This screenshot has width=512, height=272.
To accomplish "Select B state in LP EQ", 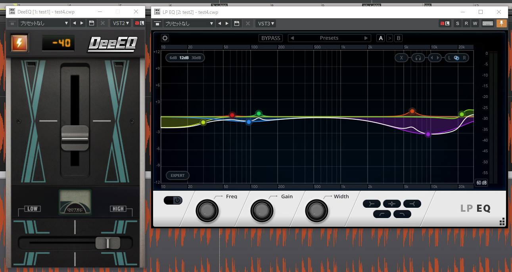I will coord(399,38).
